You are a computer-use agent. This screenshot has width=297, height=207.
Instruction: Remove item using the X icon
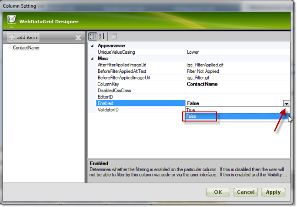(x=78, y=38)
